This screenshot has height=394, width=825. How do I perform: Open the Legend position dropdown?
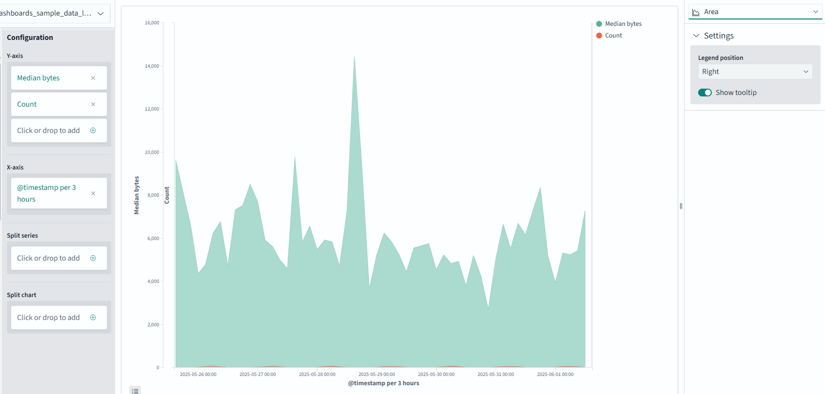pyautogui.click(x=755, y=72)
